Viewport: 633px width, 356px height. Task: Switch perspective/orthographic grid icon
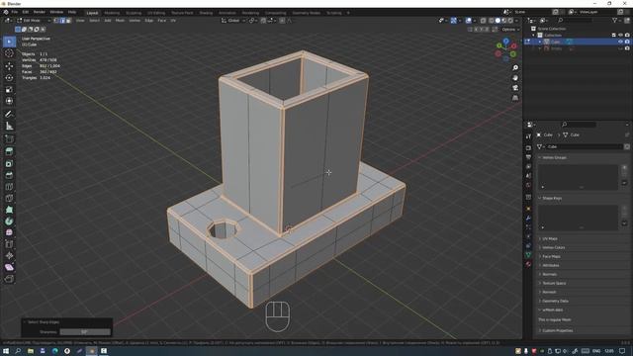tap(515, 98)
